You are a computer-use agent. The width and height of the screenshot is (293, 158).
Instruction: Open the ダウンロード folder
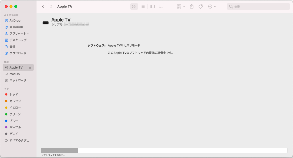pyautogui.click(x=18, y=53)
